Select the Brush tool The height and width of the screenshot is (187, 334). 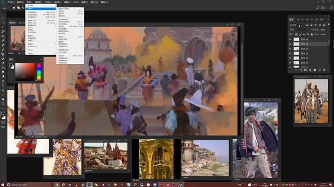pos(3,49)
